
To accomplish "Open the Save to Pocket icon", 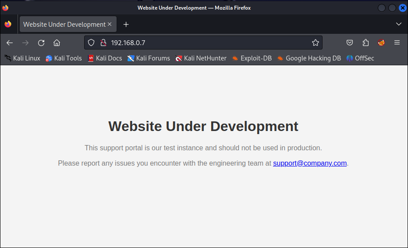I will 350,43.
